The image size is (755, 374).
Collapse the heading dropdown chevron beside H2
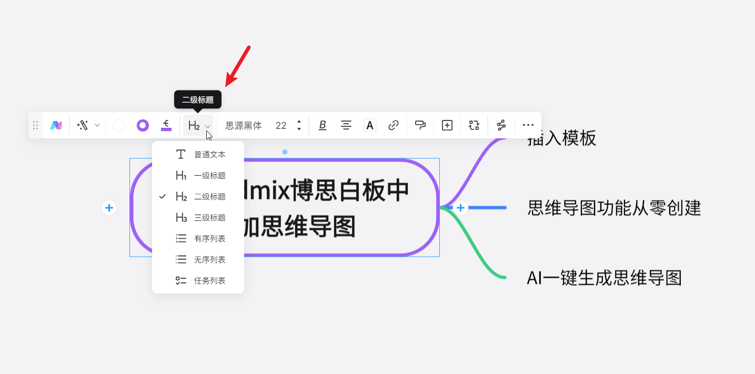[208, 126]
